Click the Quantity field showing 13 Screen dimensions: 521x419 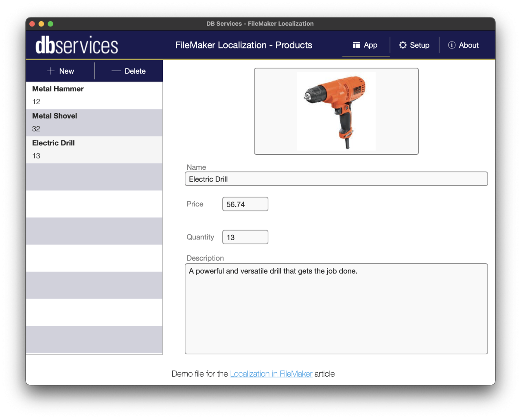pos(245,237)
